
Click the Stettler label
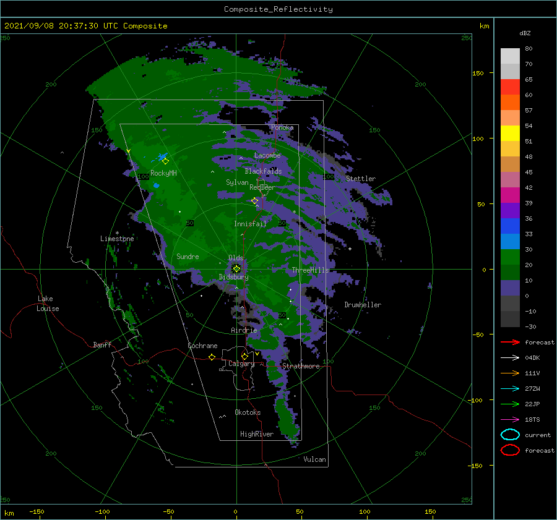361,179
